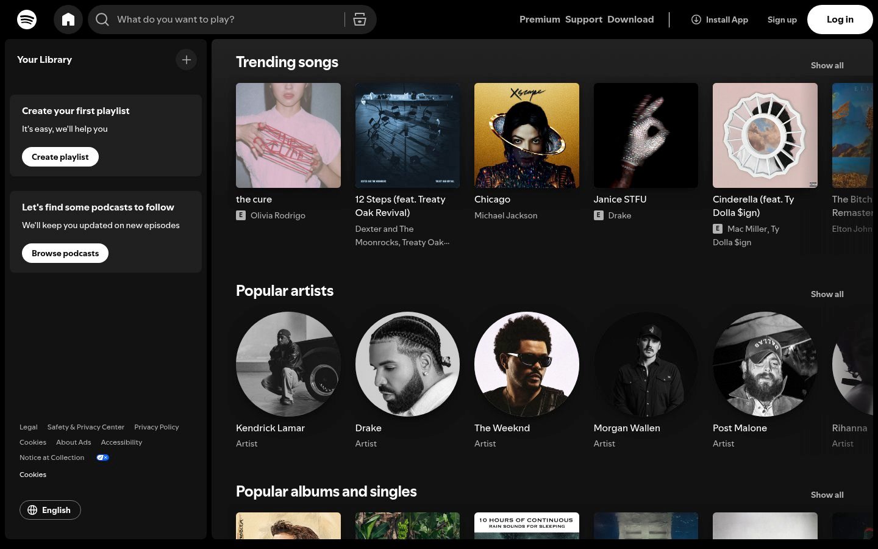Screen dimensions: 878x549
Task: Open Browse icon in search bar
Action: pyautogui.click(x=360, y=20)
